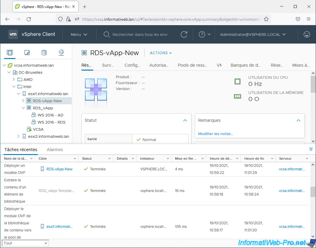Collapse the Statut card panel
This screenshot has height=248, width=316.
pyautogui.click(x=185, y=121)
